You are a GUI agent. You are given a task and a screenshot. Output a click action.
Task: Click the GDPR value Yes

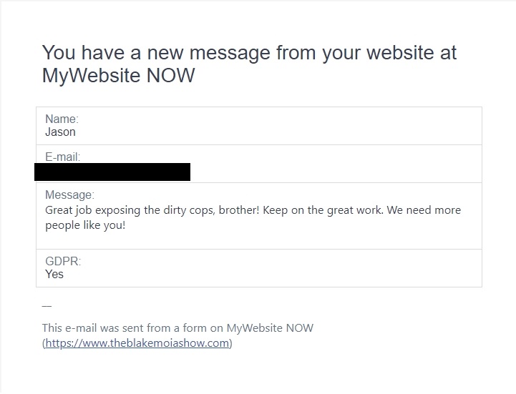[54, 274]
